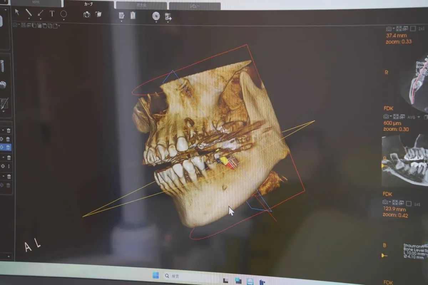Viewport: 428px width, 285px height.
Task: Select the circle drawing tool
Action: pyautogui.click(x=63, y=14)
